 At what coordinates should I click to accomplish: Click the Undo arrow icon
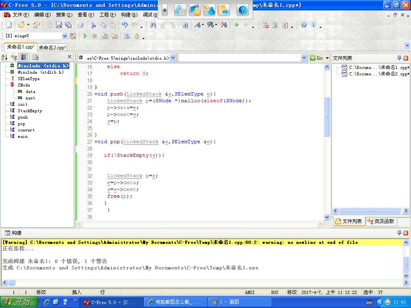coord(125,25)
